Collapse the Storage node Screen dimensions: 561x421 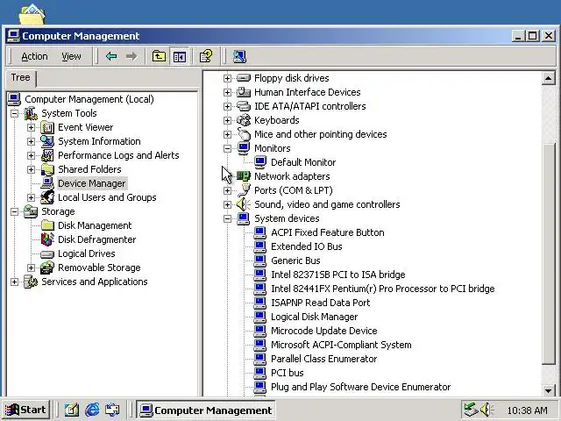(14, 211)
